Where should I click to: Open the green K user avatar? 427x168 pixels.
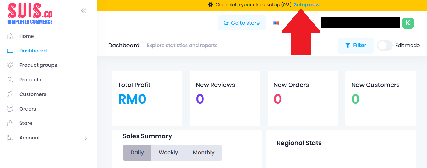click(408, 23)
